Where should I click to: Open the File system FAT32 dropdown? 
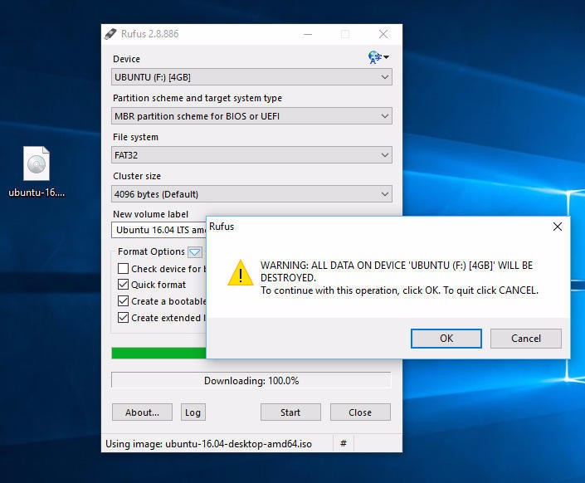pyautogui.click(x=251, y=155)
